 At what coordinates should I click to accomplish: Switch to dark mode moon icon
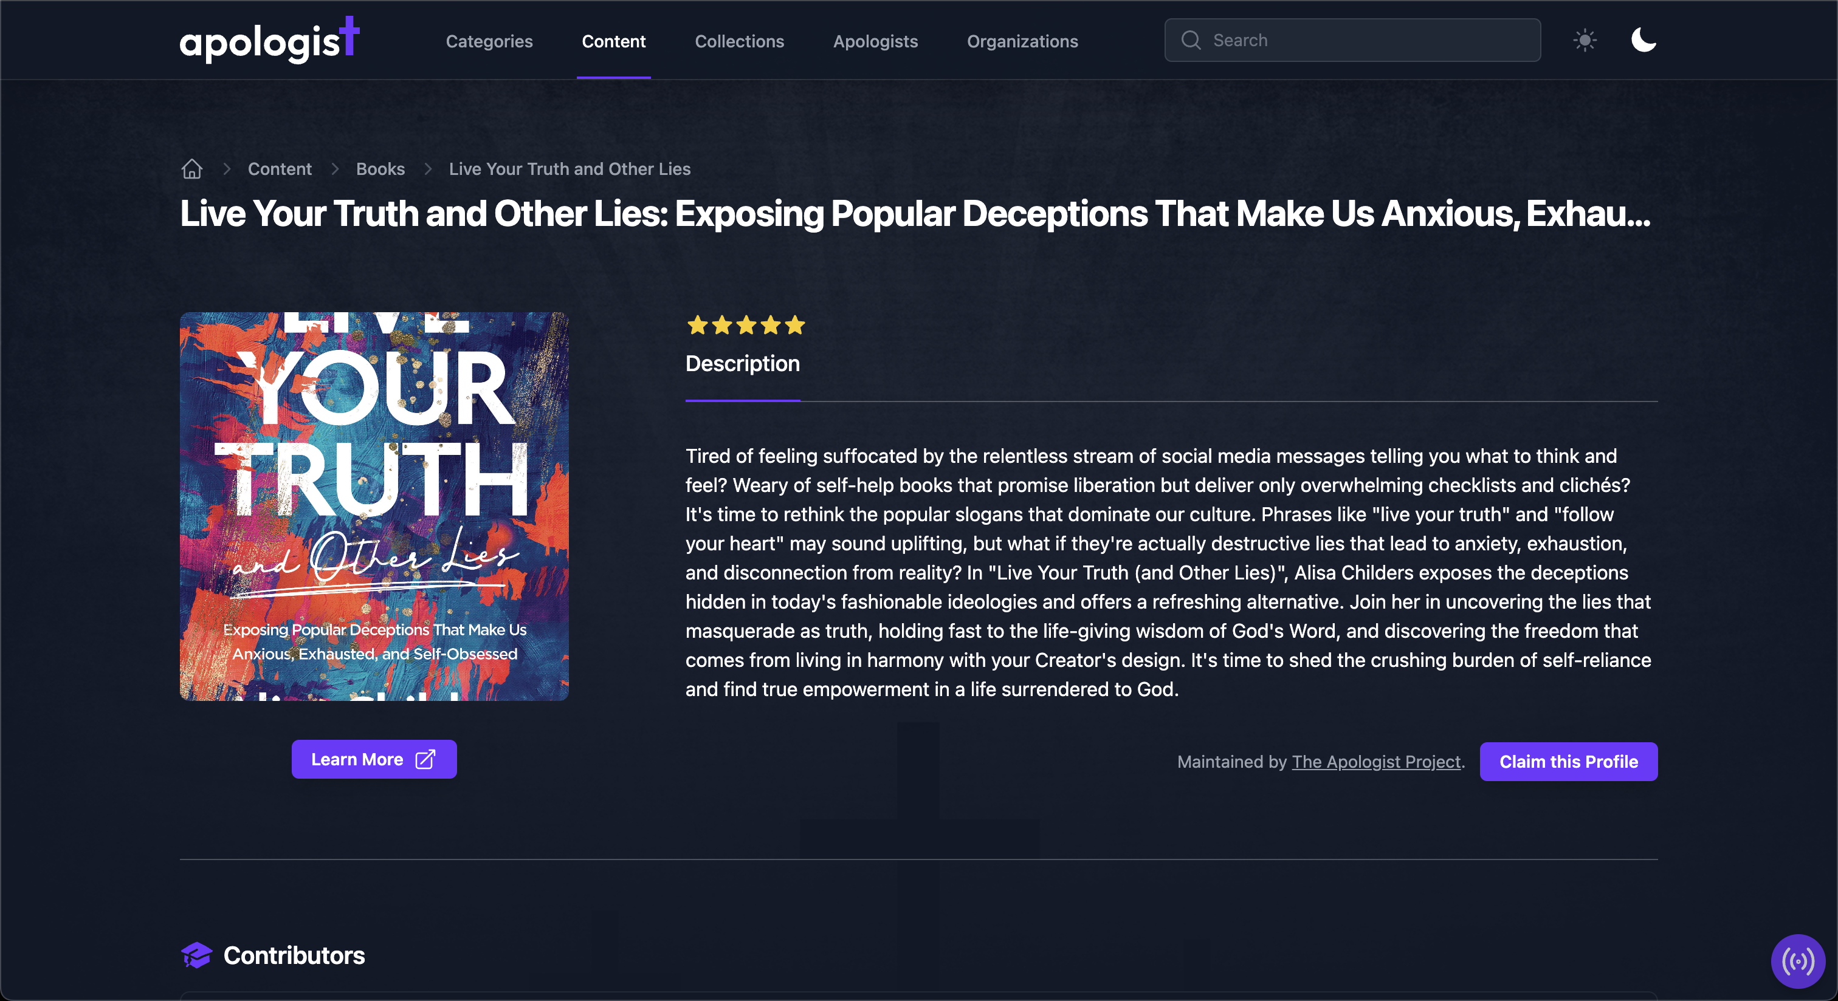1644,40
